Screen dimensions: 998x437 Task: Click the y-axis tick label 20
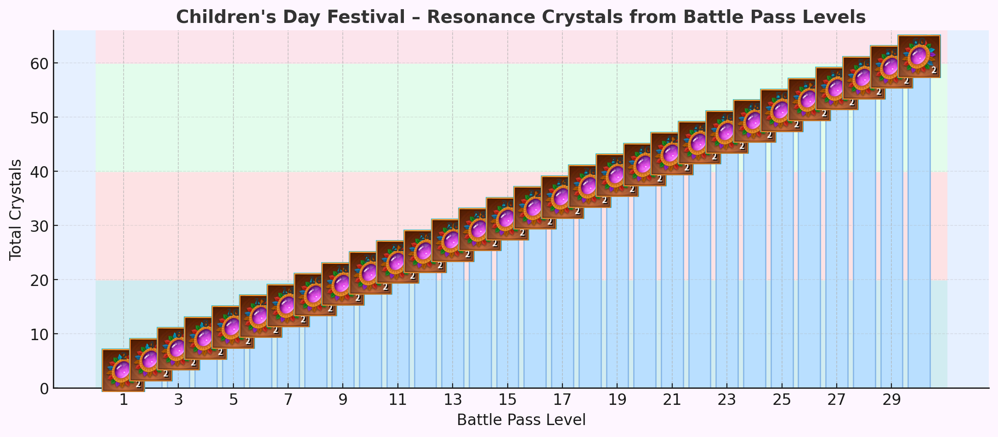pyautogui.click(x=36, y=280)
